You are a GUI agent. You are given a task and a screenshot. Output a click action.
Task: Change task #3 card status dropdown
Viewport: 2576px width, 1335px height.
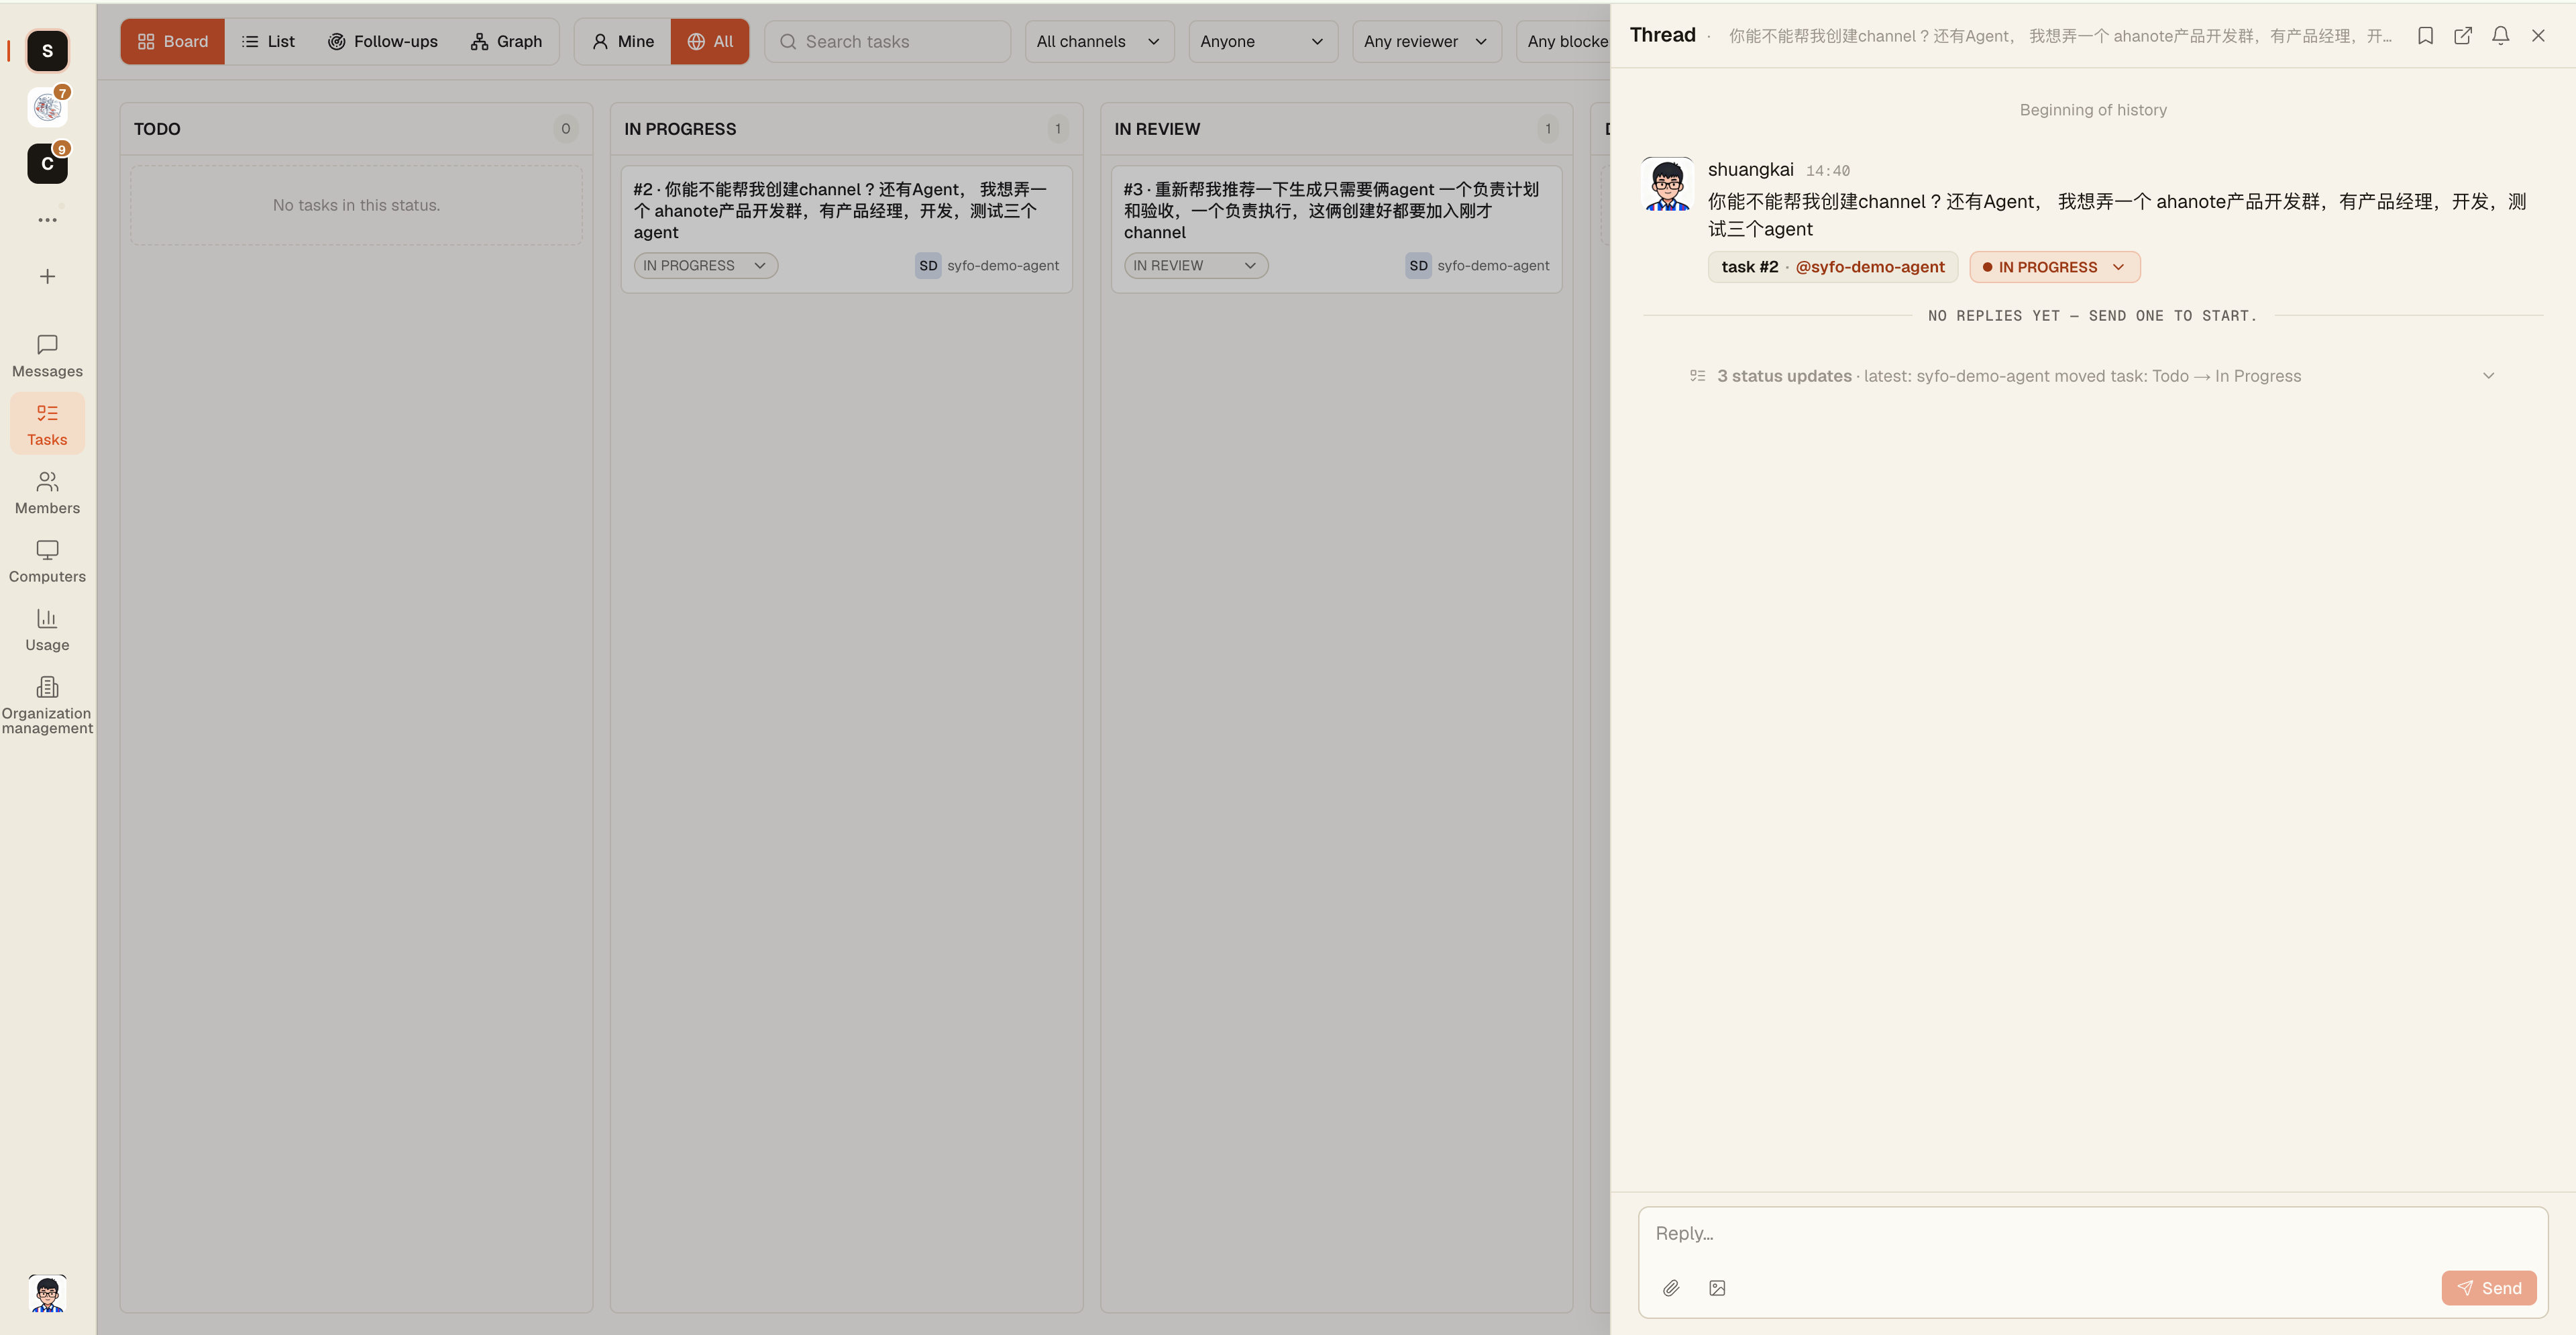1195,266
